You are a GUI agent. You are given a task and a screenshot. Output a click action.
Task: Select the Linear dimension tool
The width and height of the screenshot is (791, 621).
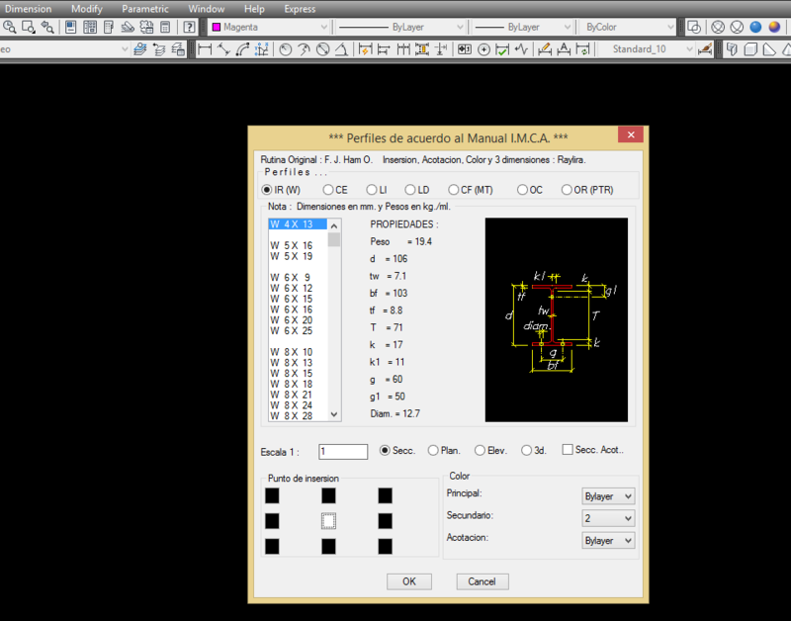point(206,48)
